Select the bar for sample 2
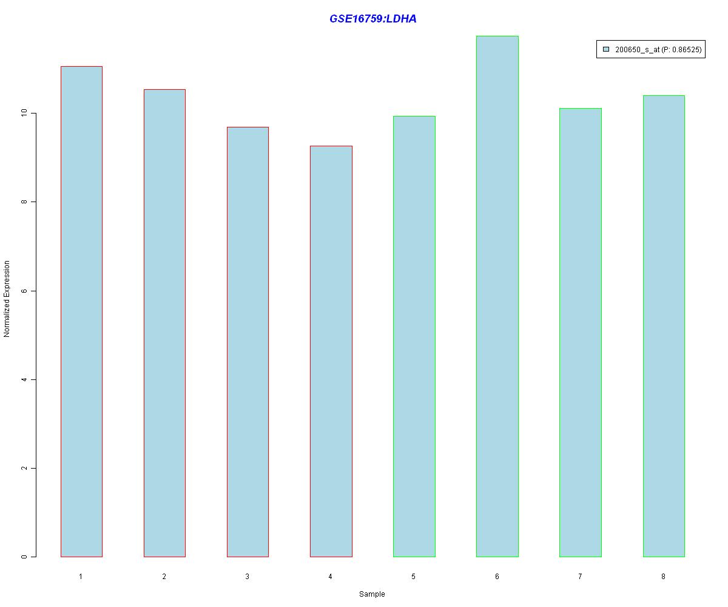728x607 pixels. (164, 323)
